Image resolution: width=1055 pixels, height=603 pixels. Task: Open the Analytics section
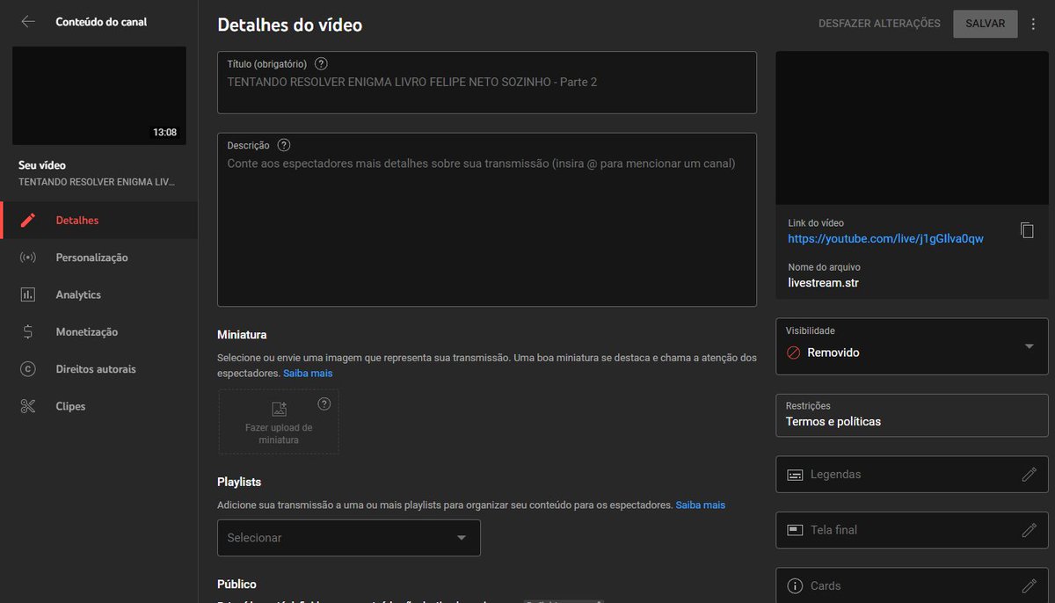[98, 294]
